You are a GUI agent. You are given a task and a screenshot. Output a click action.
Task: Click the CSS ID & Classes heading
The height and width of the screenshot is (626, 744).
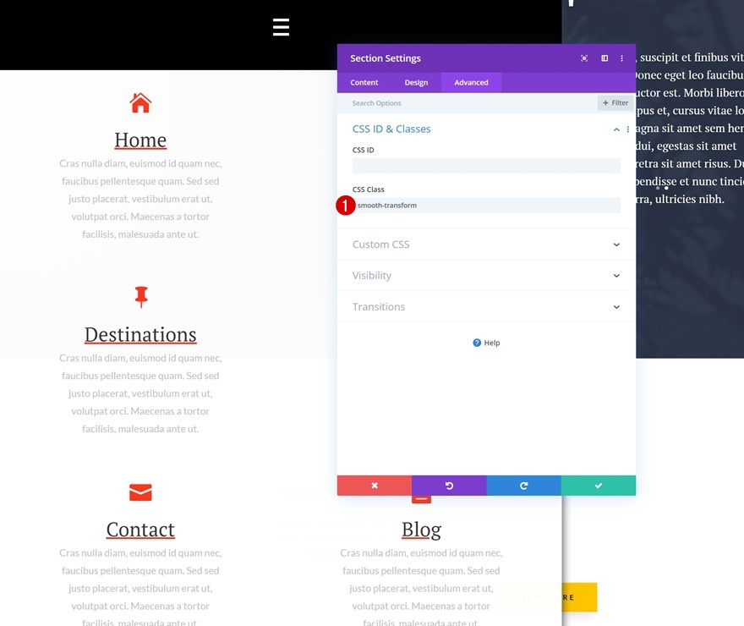391,129
